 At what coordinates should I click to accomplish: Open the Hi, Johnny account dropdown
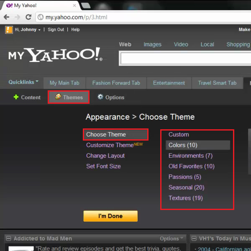coord(28,30)
